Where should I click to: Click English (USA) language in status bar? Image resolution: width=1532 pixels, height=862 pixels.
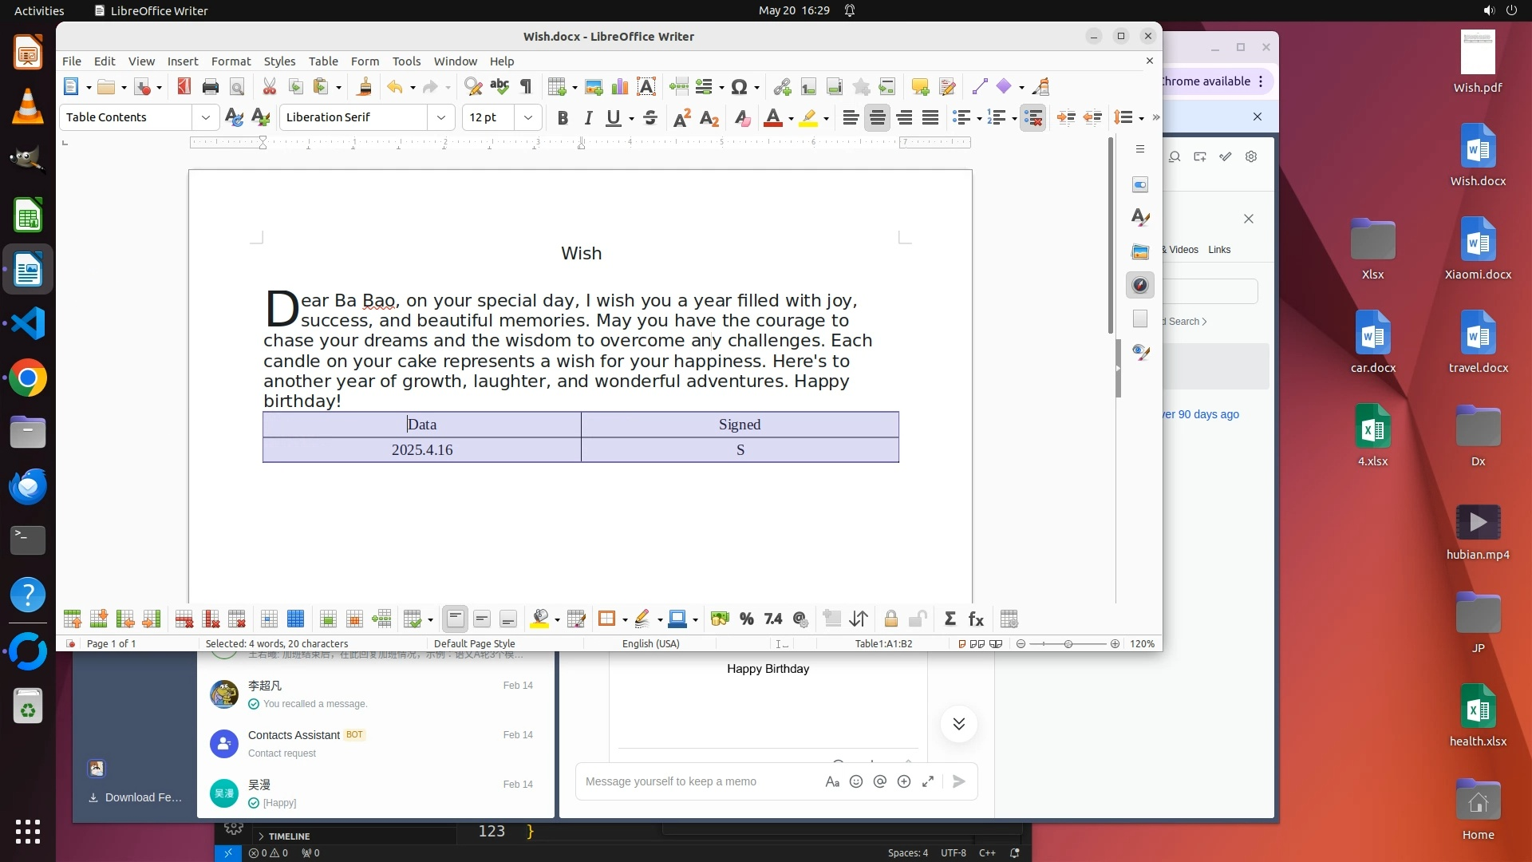click(650, 644)
